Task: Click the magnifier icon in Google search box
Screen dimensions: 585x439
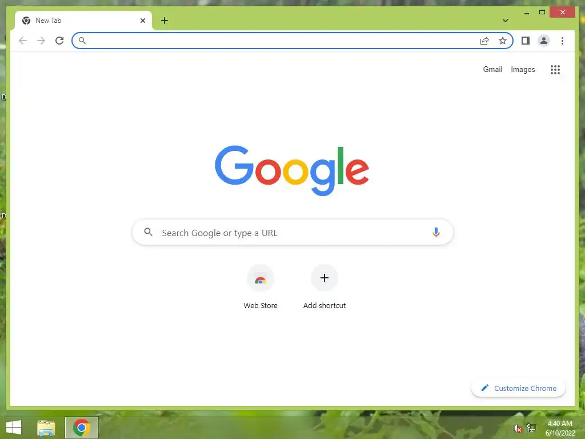Action: 148,232
